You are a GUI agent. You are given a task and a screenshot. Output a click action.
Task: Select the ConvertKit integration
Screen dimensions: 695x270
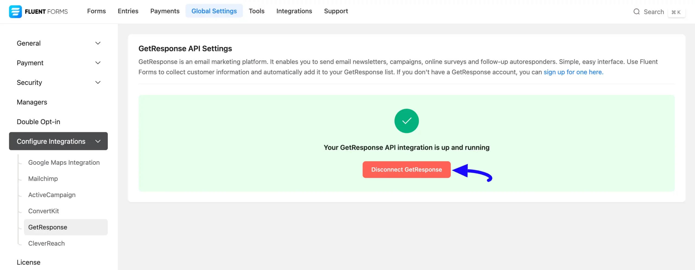point(43,211)
